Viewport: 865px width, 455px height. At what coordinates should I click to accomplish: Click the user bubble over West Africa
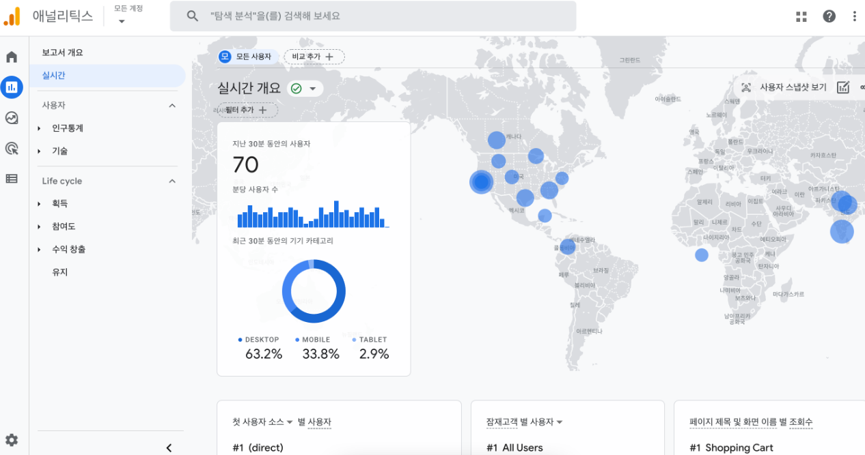coord(702,255)
